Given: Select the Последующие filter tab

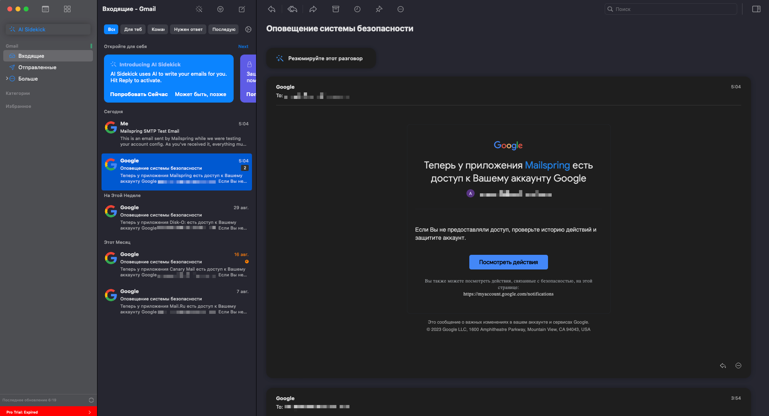Looking at the screenshot, I should pyautogui.click(x=224, y=29).
